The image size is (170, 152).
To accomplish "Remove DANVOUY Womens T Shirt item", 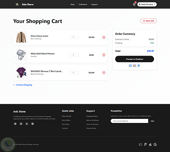I will click(x=104, y=72).
